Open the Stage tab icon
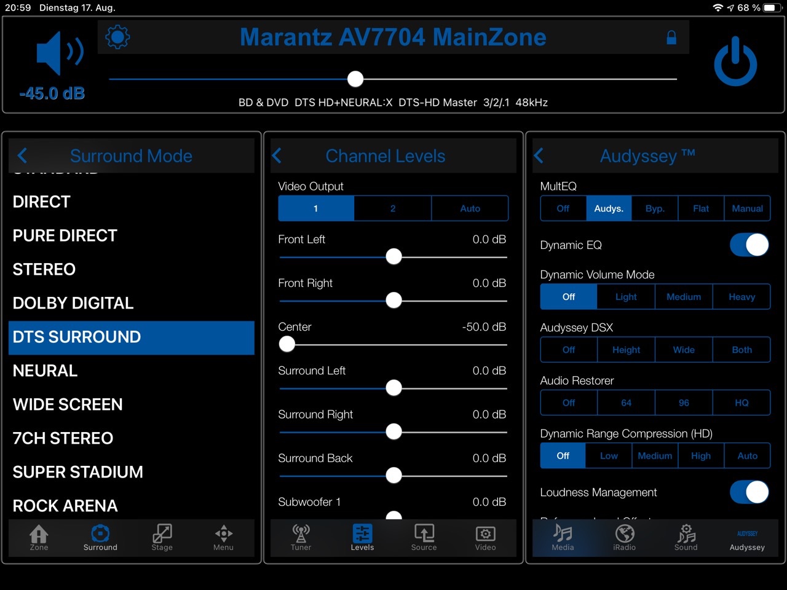The width and height of the screenshot is (787, 590). click(162, 537)
